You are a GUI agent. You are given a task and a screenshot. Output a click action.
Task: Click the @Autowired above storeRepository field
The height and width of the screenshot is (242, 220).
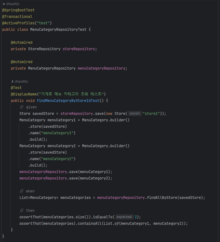pos(22,42)
